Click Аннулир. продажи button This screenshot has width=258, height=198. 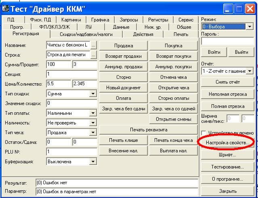124,67
